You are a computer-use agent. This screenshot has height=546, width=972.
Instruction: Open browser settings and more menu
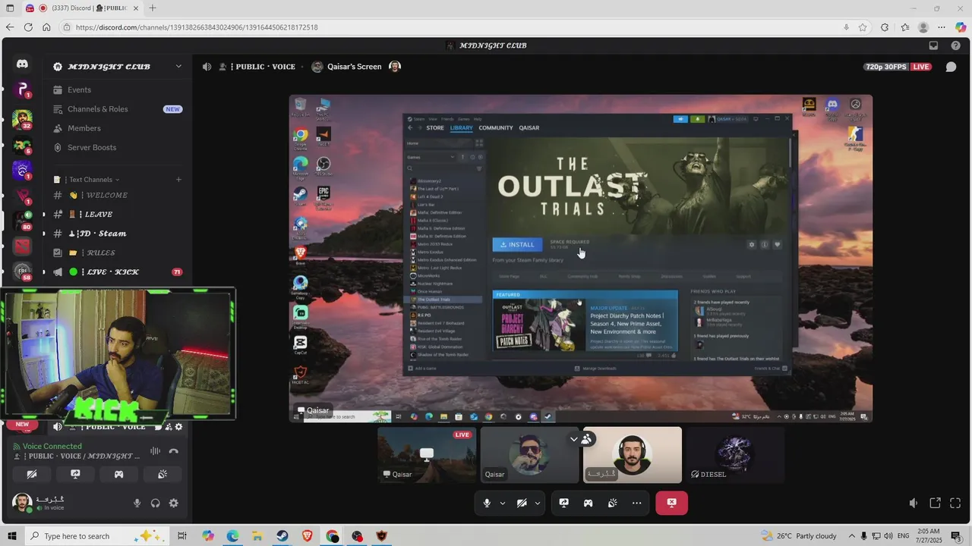[x=942, y=27]
